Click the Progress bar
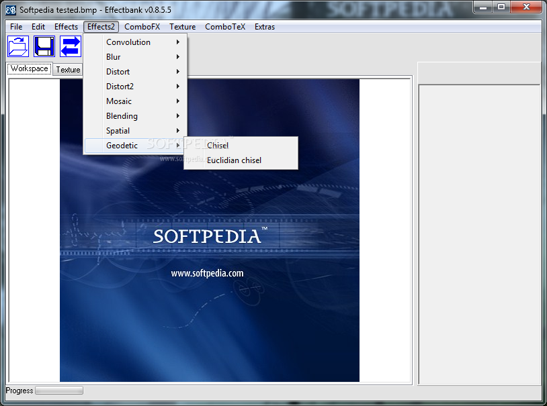Screen dimensions: 547x406 pyautogui.click(x=59, y=391)
